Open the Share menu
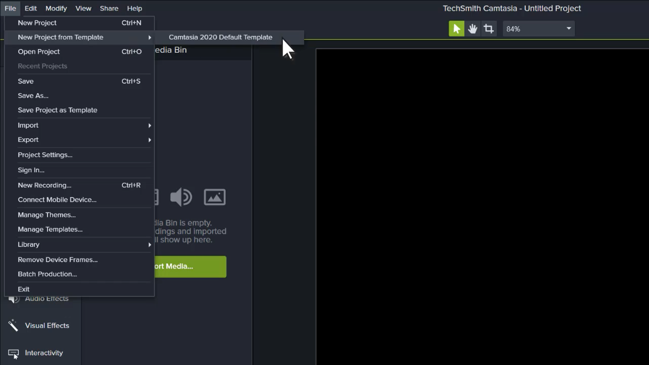Screen dimensions: 649x365 click(109, 8)
